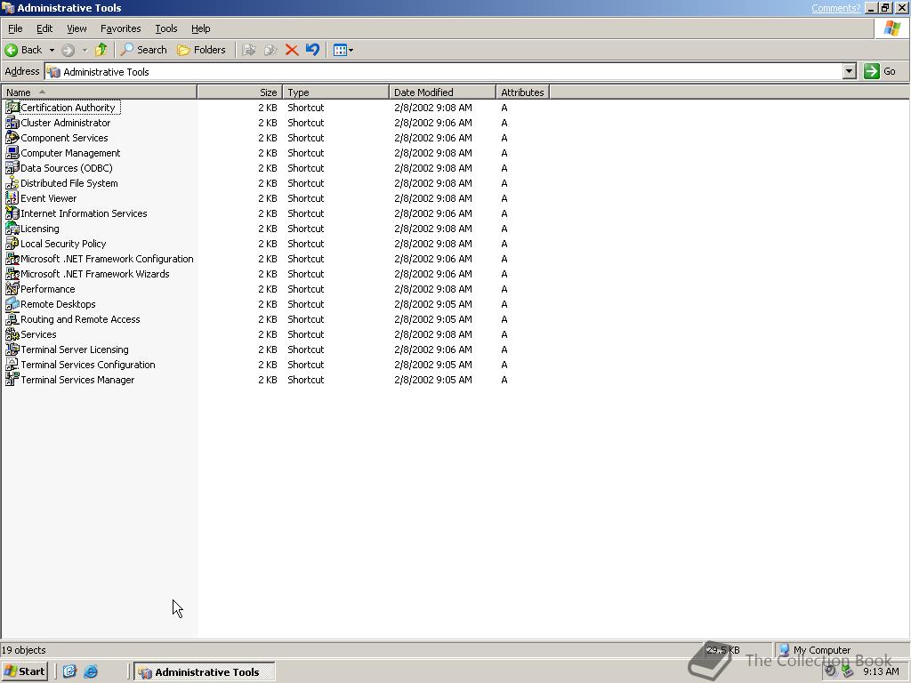Click the Forward arrow button
Image resolution: width=911 pixels, height=683 pixels.
[68, 50]
